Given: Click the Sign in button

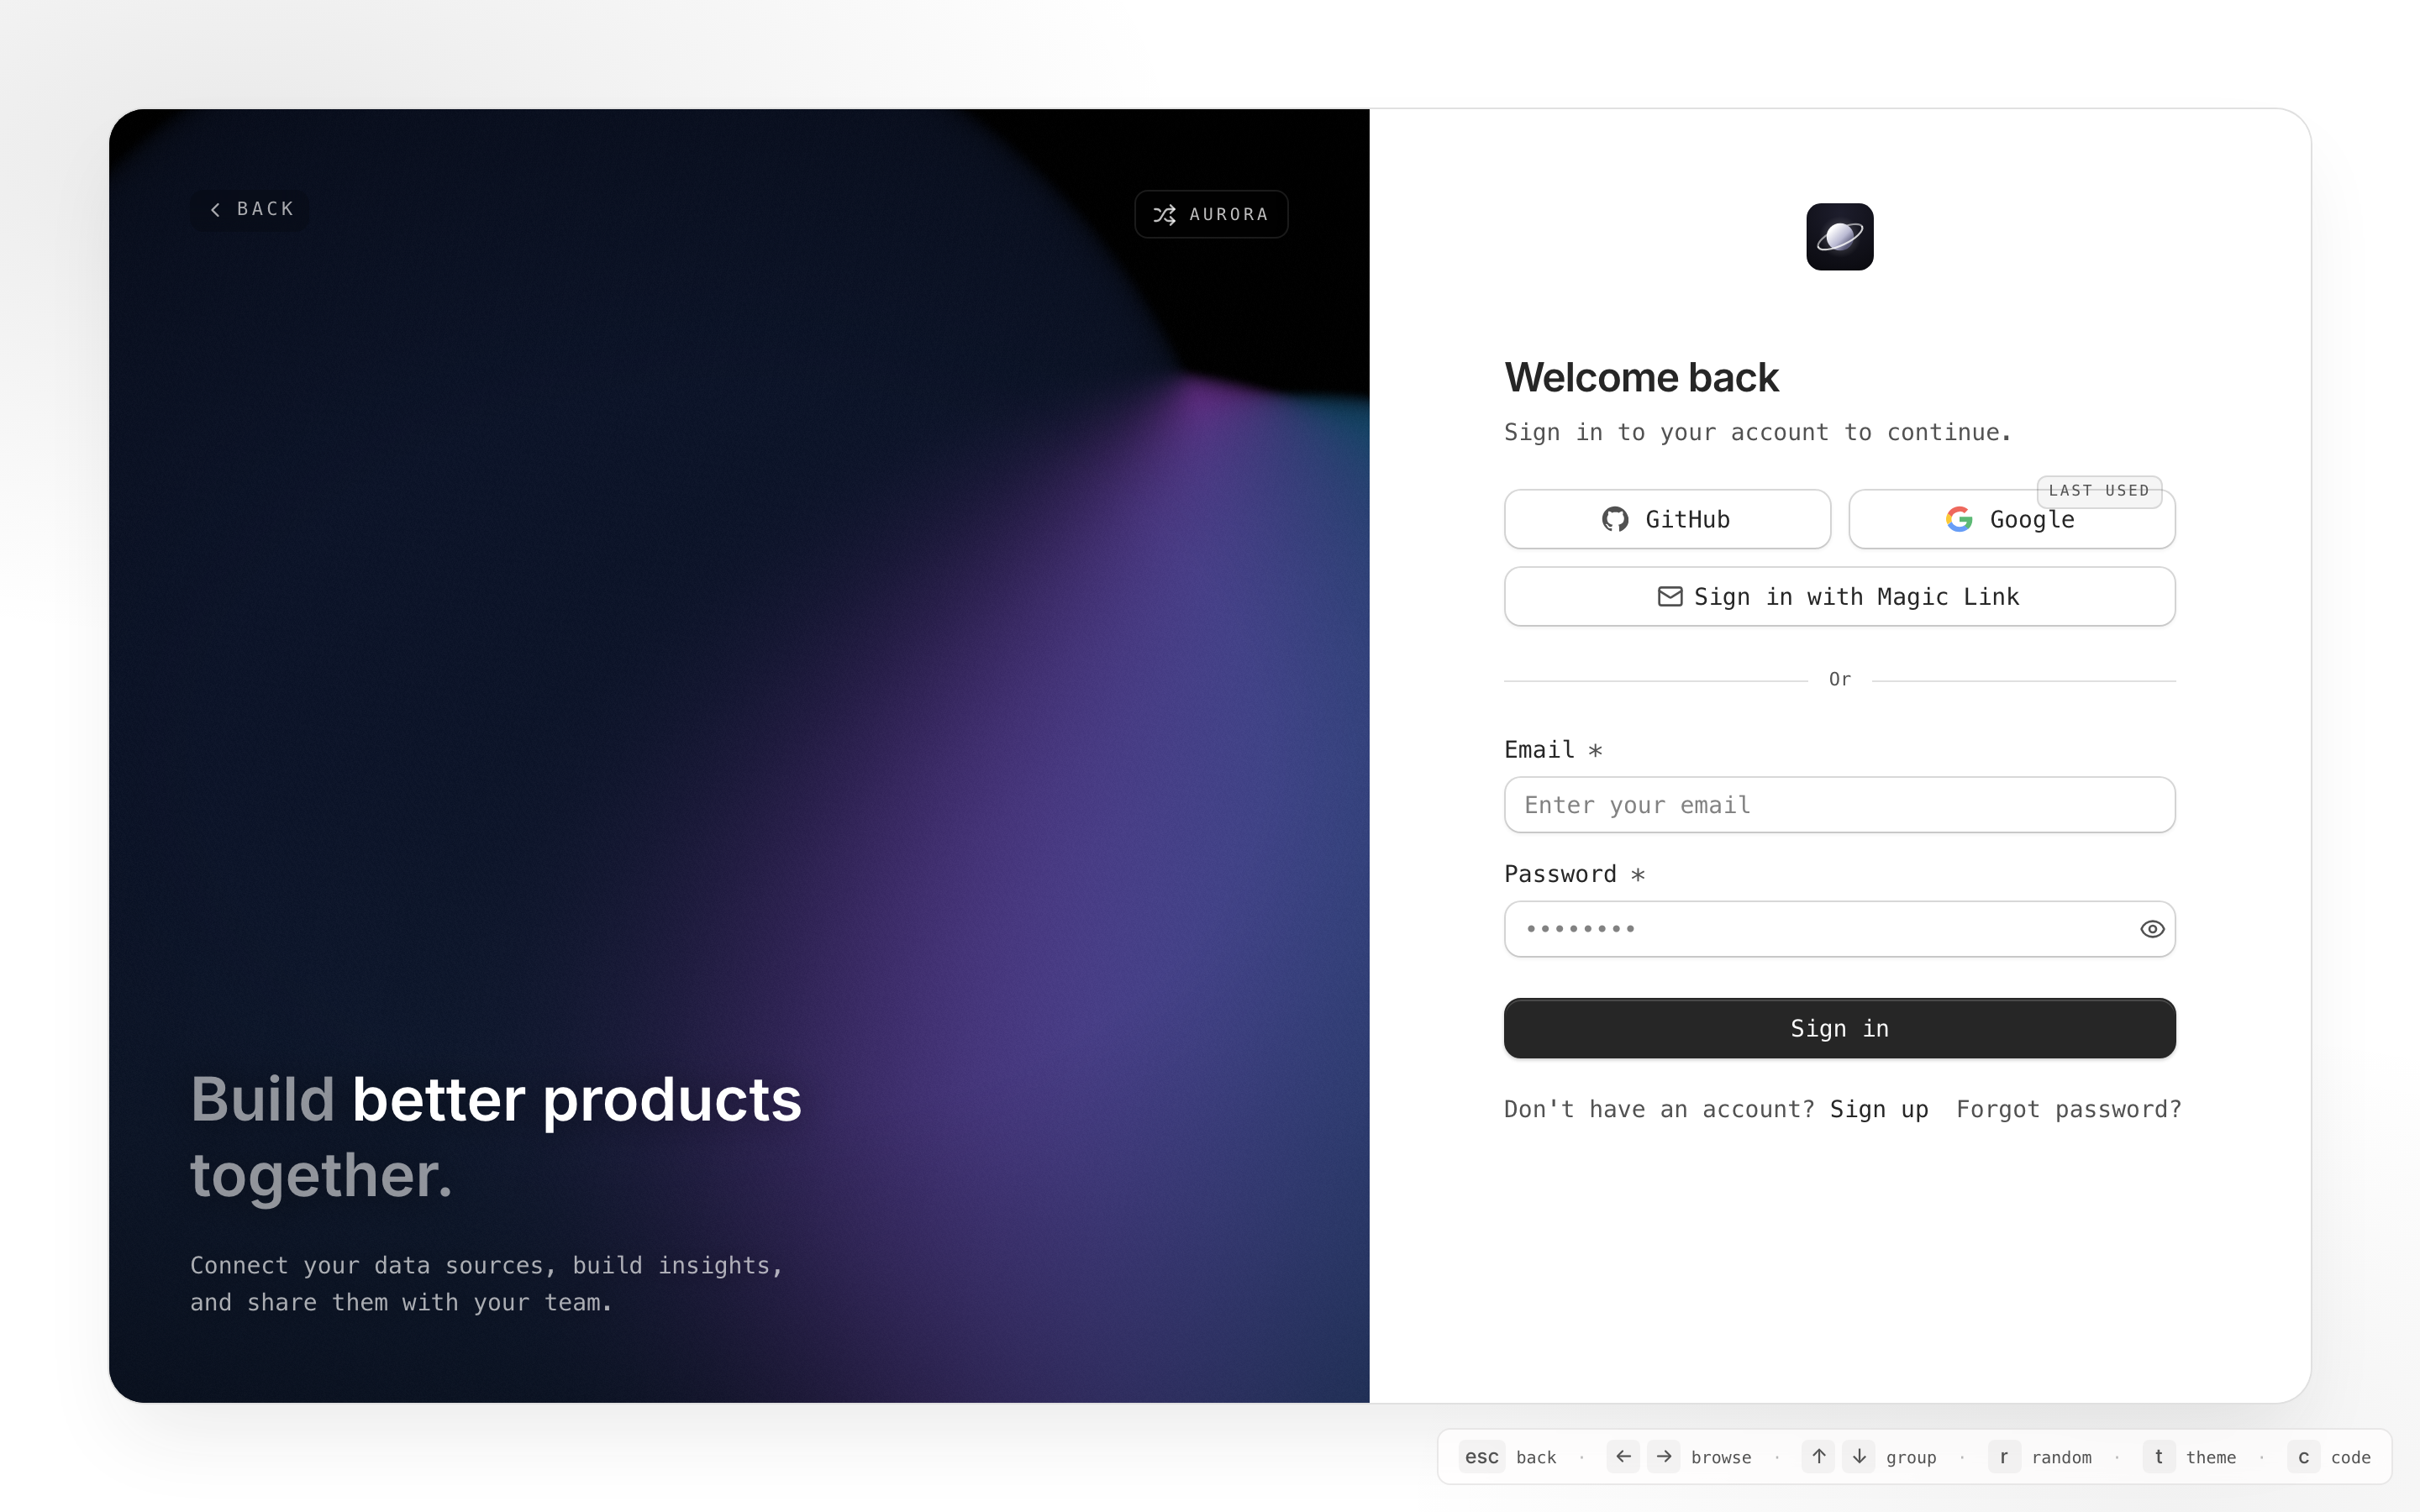Looking at the screenshot, I should (x=1839, y=1028).
